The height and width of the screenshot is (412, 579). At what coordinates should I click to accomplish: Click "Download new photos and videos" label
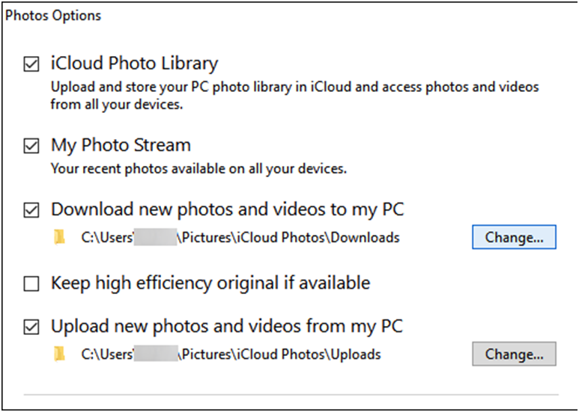pos(227,209)
